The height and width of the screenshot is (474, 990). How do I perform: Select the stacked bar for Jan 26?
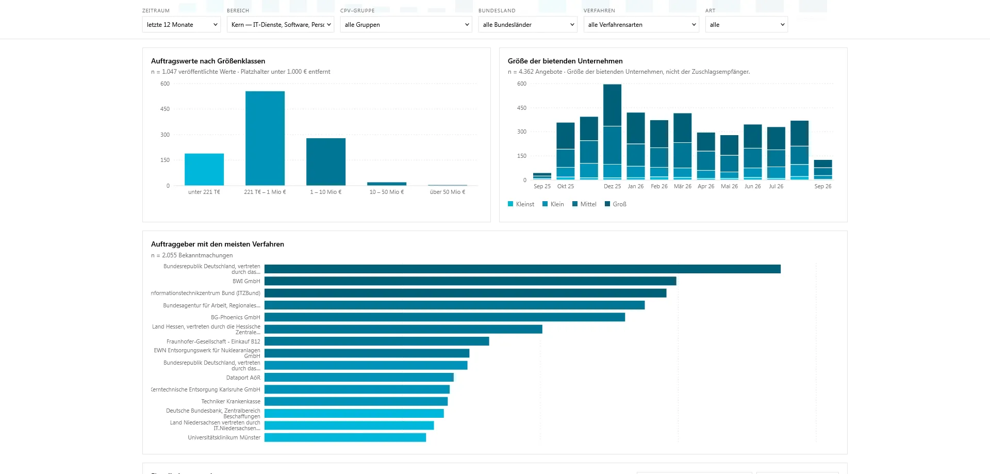(636, 146)
